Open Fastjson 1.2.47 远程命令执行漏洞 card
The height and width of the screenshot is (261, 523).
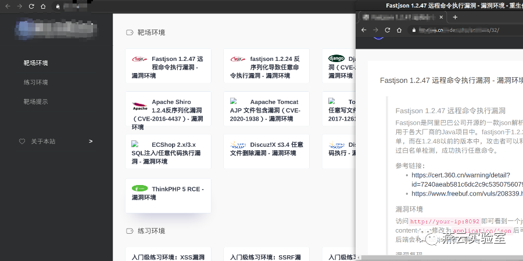[168, 66]
